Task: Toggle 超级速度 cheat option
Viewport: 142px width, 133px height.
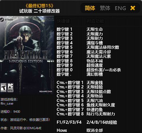Action: tap(95, 65)
